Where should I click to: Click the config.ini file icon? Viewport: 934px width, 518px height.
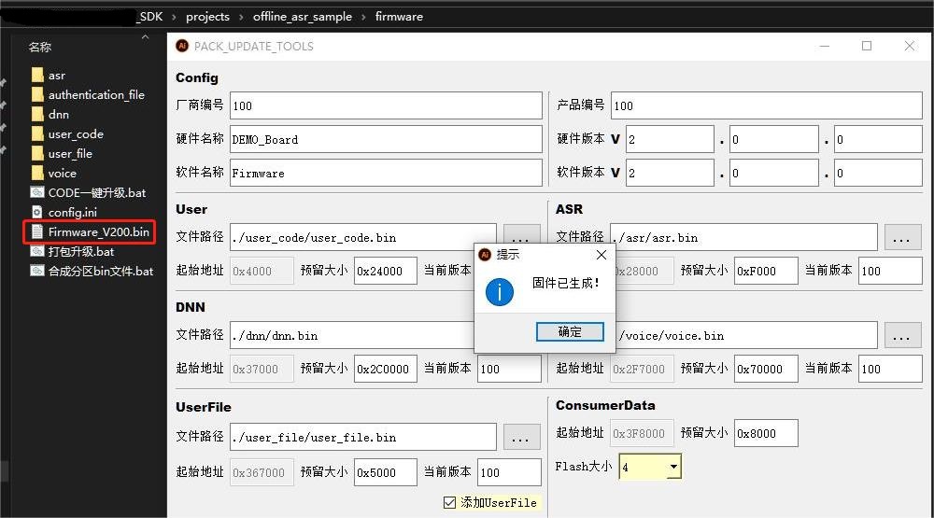tap(37, 213)
